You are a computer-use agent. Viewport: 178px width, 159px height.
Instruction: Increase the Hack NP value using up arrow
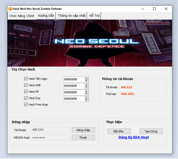point(87,91)
